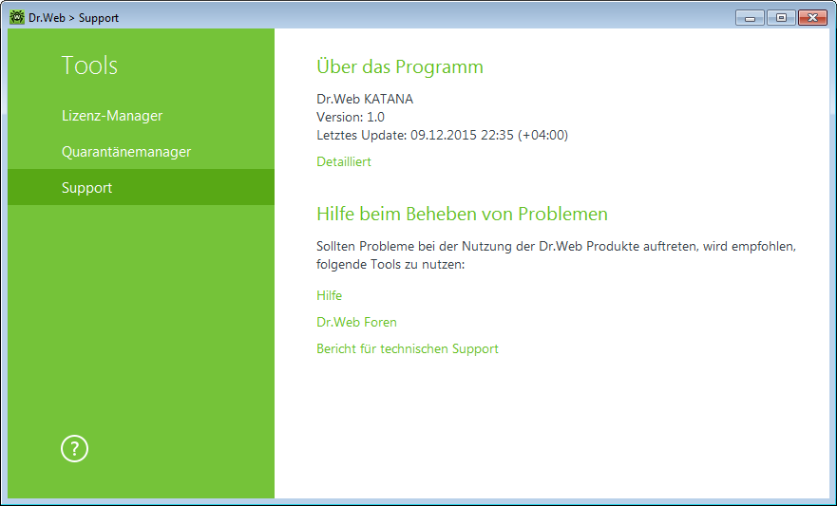Close the Dr.Web Support window
837x506 pixels.
[812, 18]
